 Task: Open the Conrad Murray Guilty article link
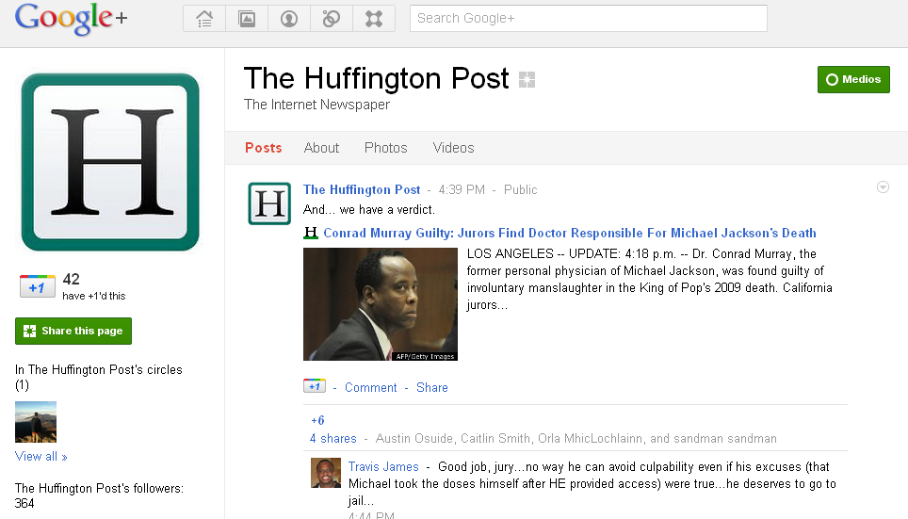point(570,233)
